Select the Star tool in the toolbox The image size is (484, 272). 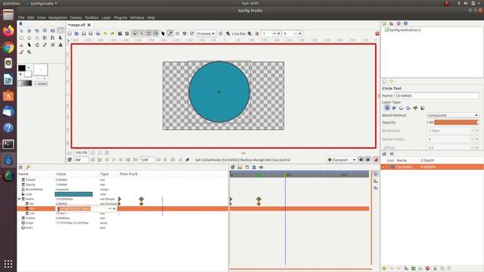(29, 38)
